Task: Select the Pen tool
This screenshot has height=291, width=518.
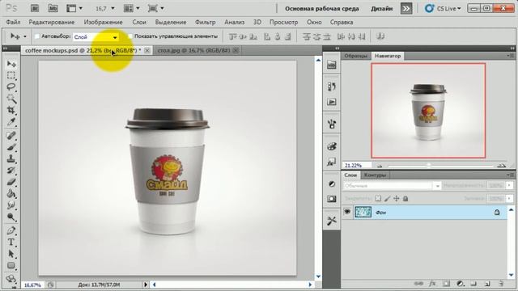Action: (11, 230)
